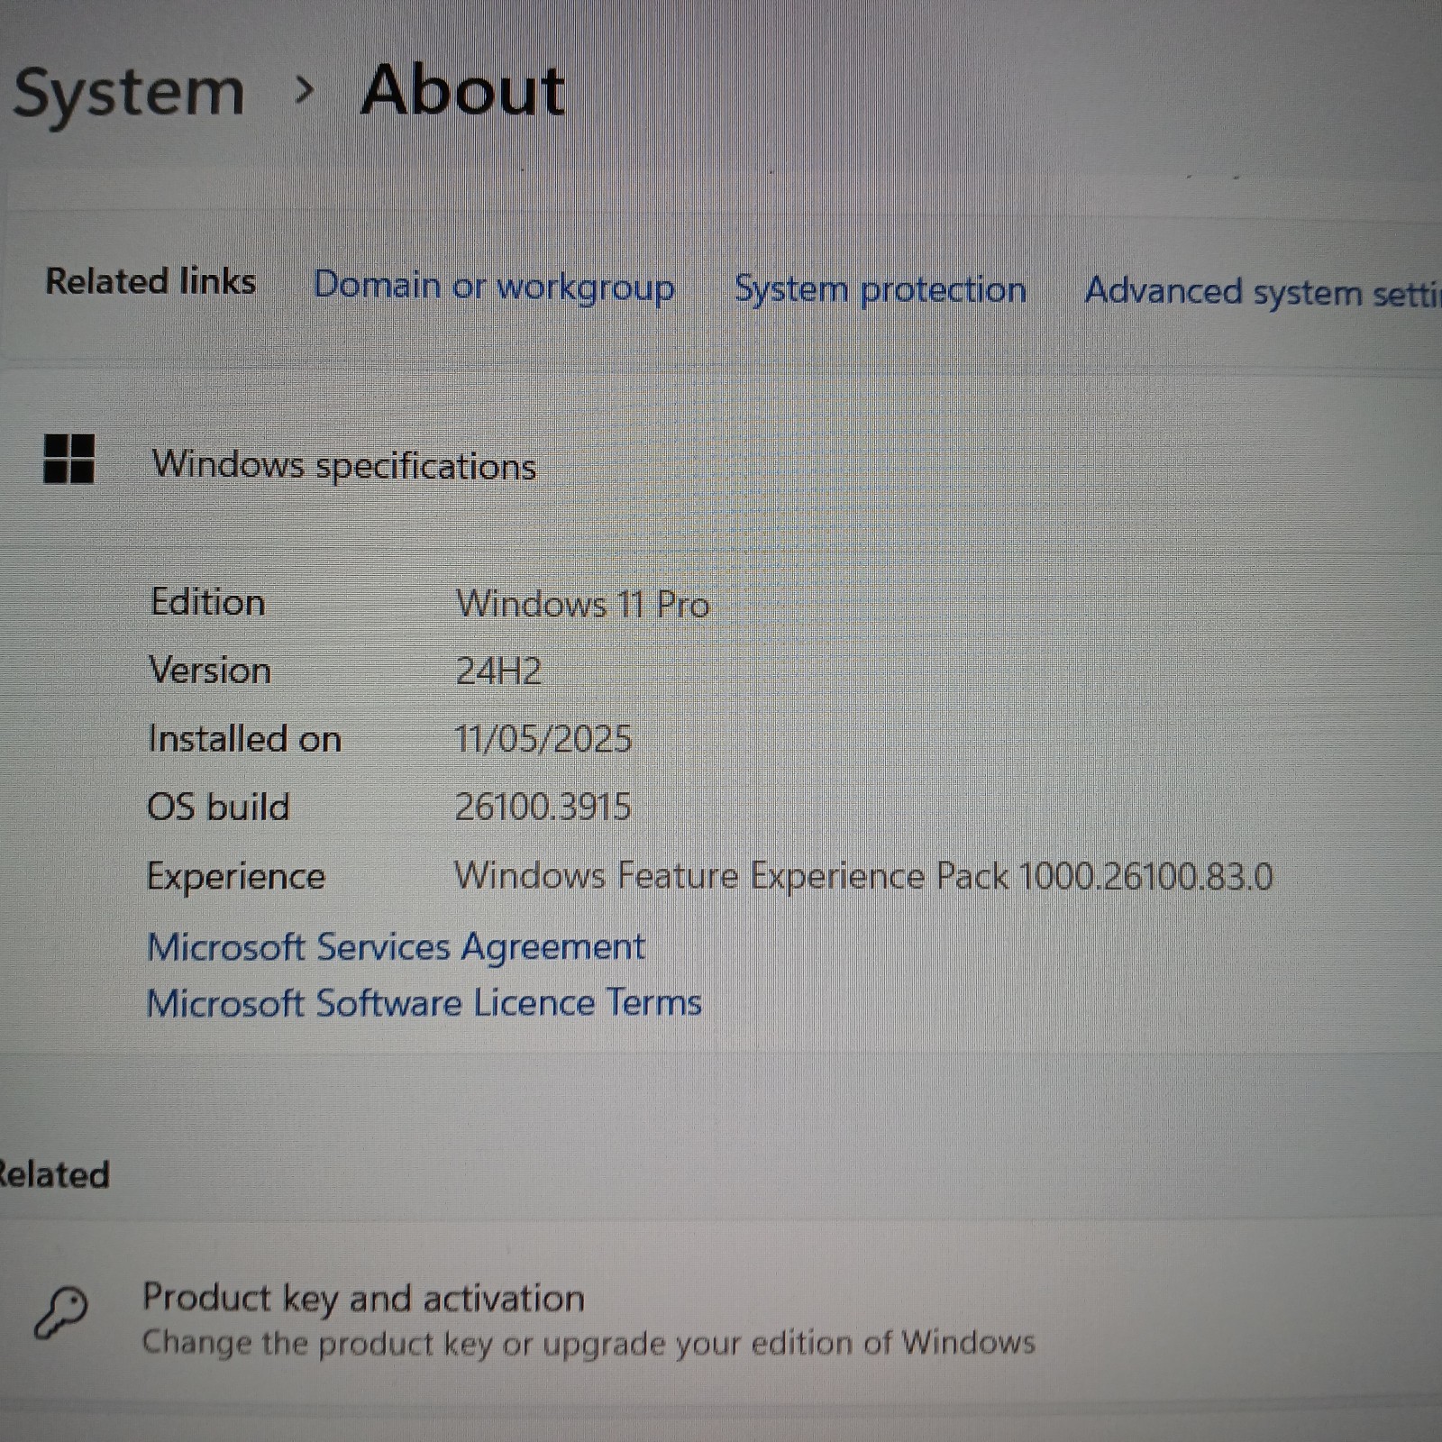Click the key icon for product activation

[61, 1312]
